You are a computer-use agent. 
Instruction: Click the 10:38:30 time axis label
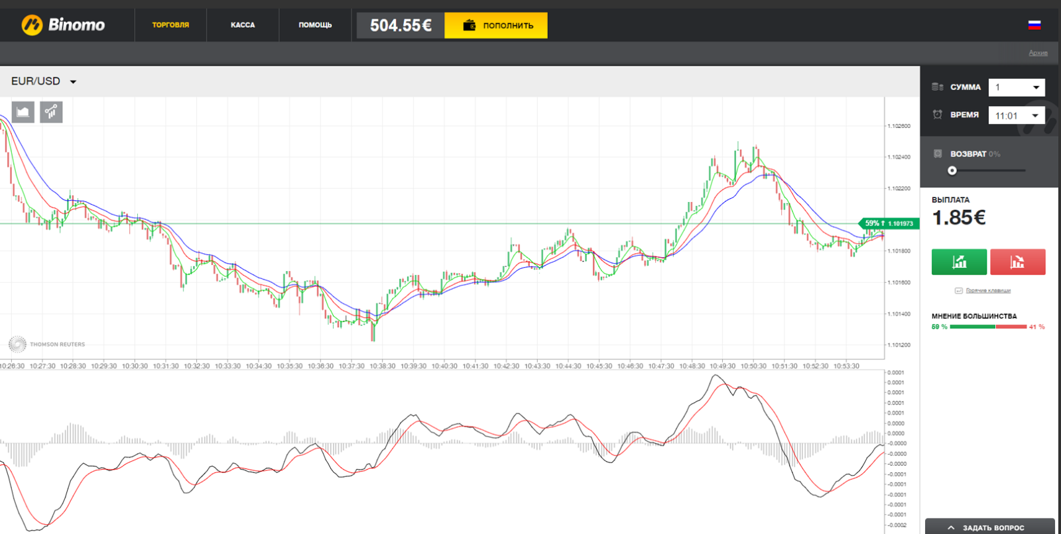pyautogui.click(x=383, y=366)
